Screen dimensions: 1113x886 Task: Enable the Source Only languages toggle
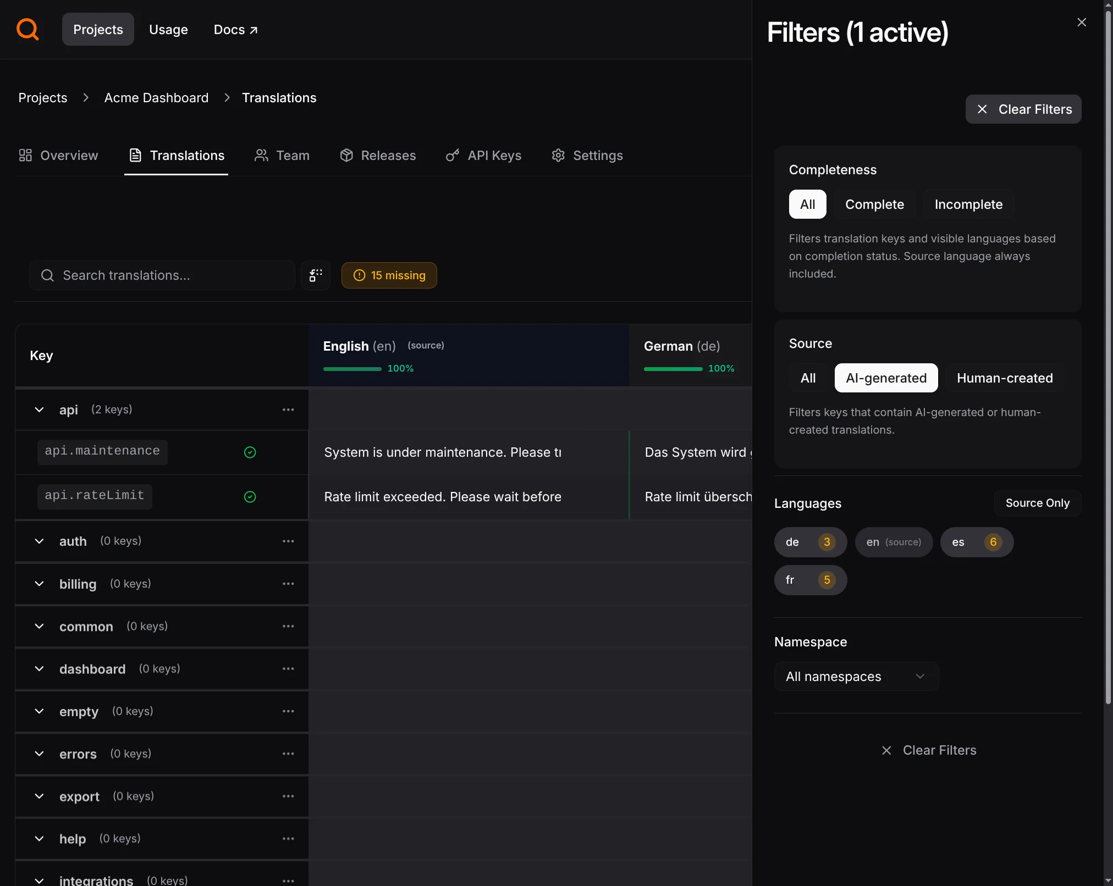pyautogui.click(x=1038, y=502)
